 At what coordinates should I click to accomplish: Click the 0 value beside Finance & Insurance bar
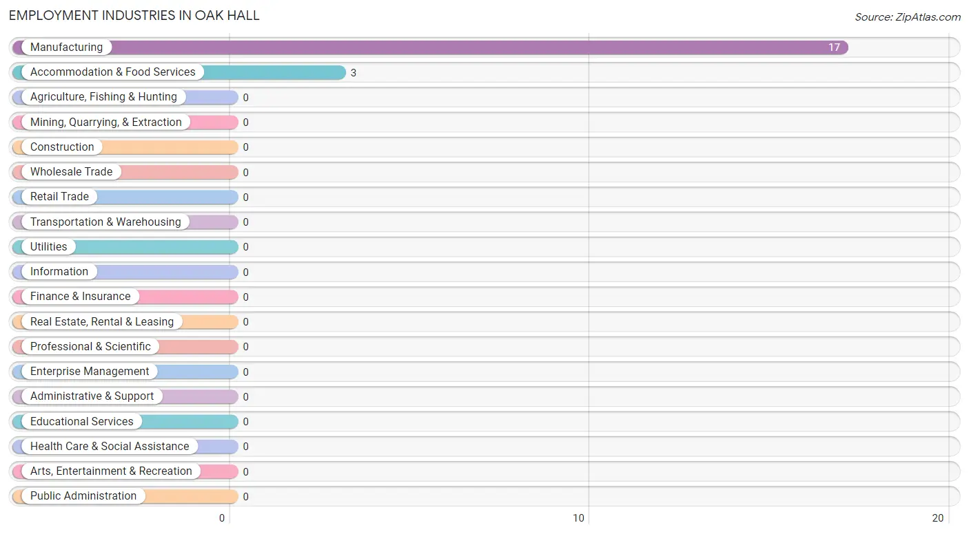point(245,297)
